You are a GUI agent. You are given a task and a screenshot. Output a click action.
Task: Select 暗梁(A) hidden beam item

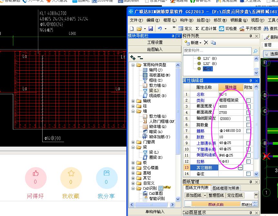point(153,131)
